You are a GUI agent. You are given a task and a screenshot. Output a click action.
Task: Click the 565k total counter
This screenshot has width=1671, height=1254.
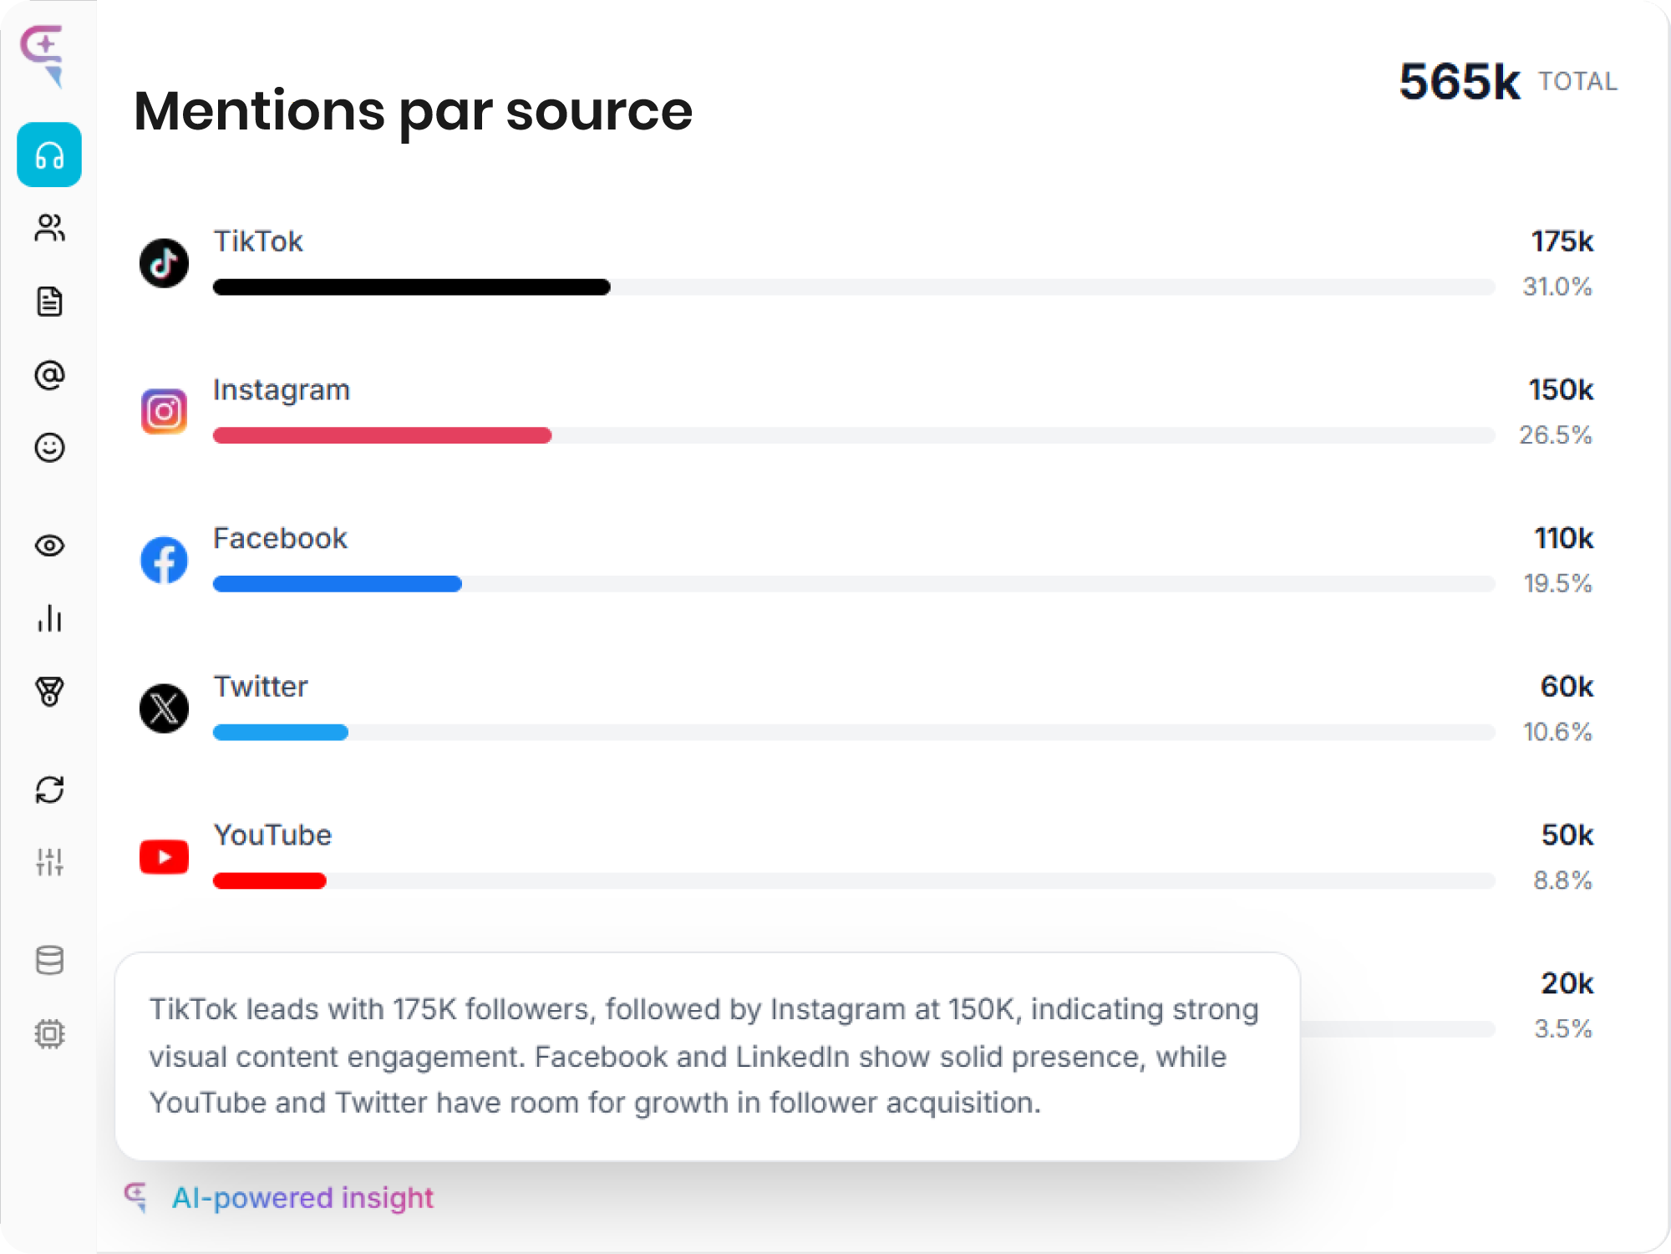pos(1460,79)
